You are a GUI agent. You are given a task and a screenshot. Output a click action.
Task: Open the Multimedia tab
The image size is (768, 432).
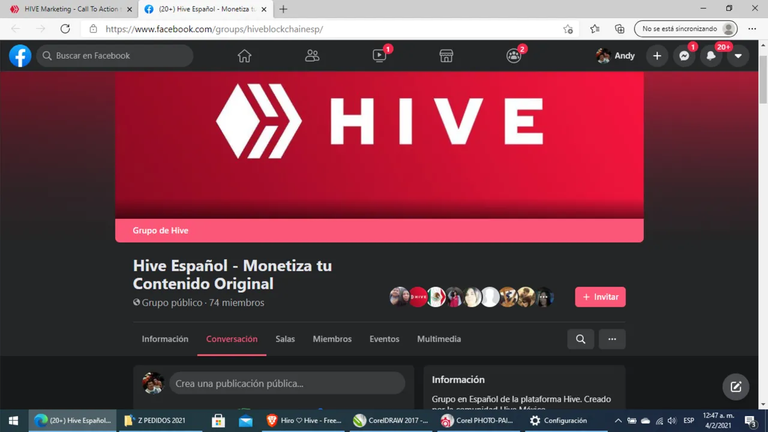(x=439, y=339)
